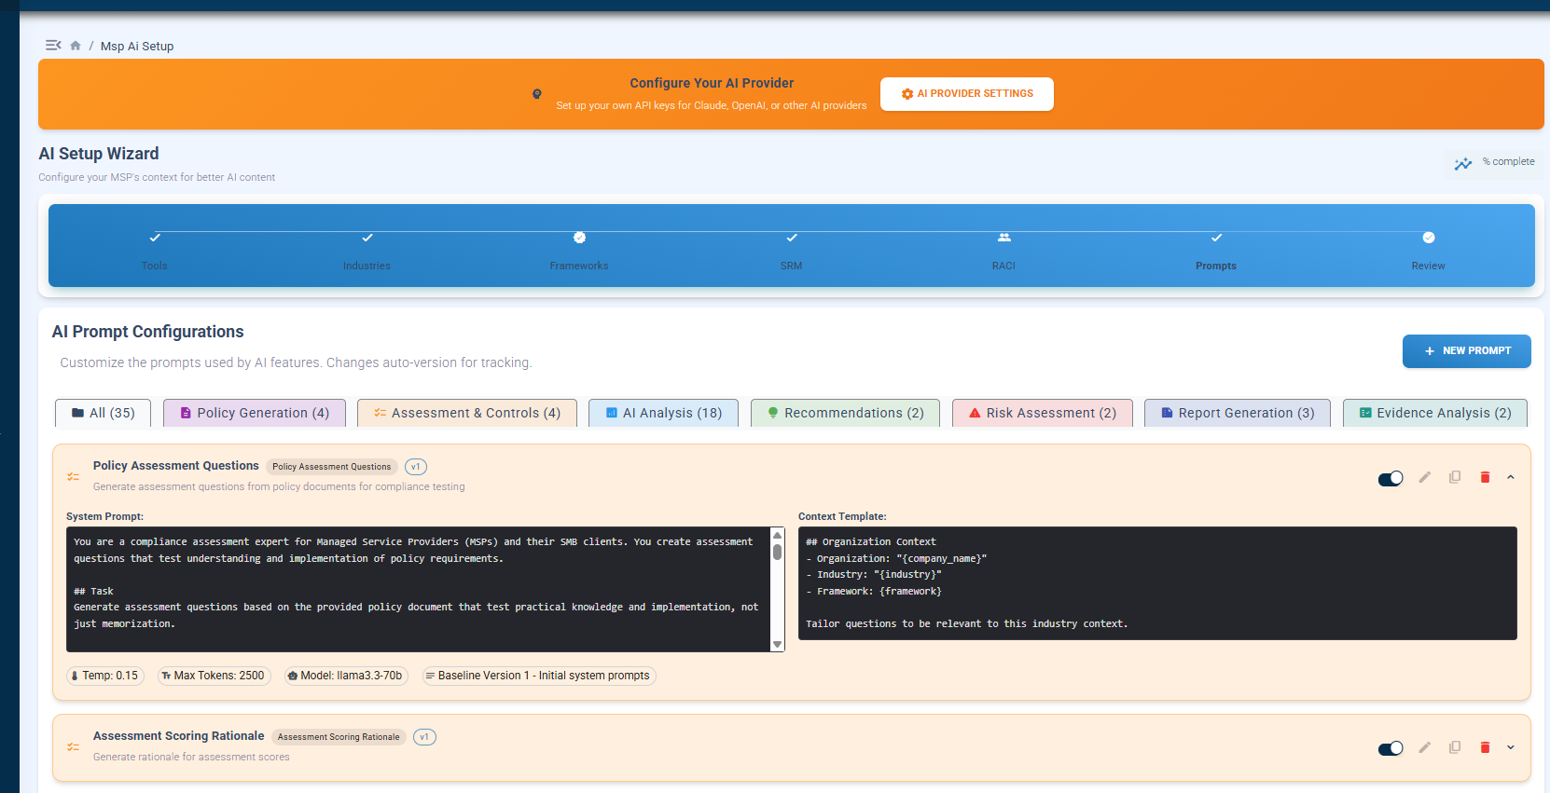Screen dimensions: 1550x793
Task: Click the Msp Ai Setup breadcrumb
Action: 137,47
